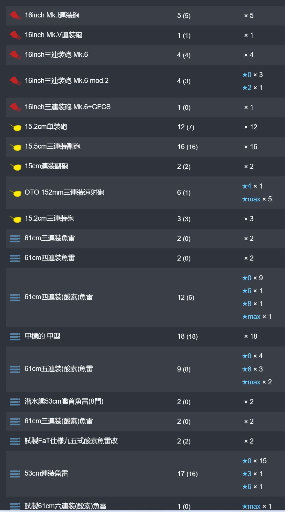Click ★0 × 15 entry for 53cm連装魚雷

pyautogui.click(x=254, y=461)
